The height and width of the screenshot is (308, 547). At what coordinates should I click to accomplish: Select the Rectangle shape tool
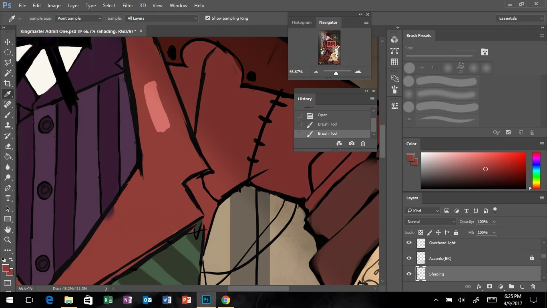tap(8, 219)
